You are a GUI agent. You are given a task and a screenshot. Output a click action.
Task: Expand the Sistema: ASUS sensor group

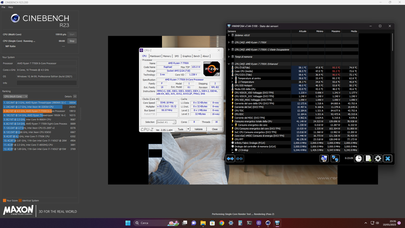coord(229,35)
